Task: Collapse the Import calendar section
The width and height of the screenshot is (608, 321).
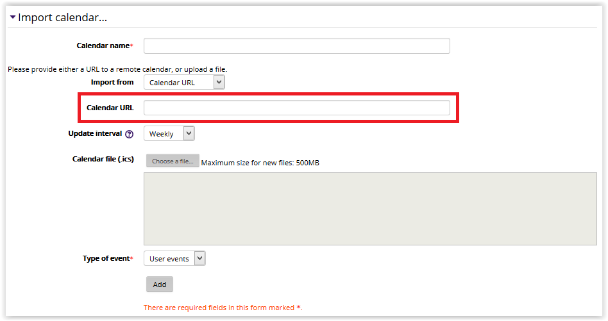Action: 13,17
